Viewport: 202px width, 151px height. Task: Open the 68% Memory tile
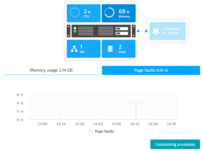pos(119,13)
